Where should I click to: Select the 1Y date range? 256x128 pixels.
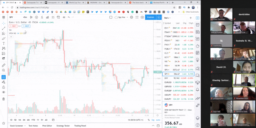pos(38,120)
